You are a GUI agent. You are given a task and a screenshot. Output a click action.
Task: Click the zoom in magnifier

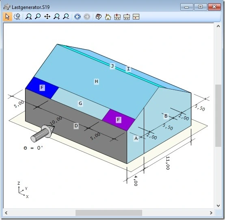coord(57,17)
